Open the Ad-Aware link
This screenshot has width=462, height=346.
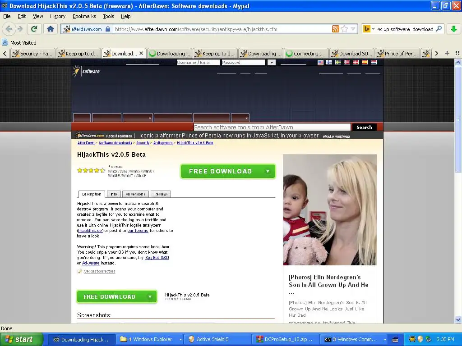pyautogui.click(x=91, y=263)
